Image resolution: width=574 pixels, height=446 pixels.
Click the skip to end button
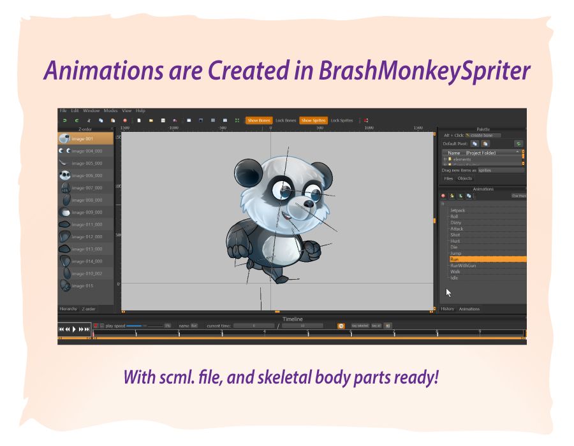87,329
